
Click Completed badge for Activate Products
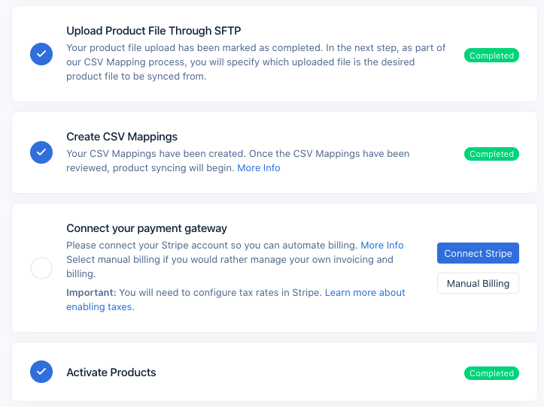coord(491,373)
